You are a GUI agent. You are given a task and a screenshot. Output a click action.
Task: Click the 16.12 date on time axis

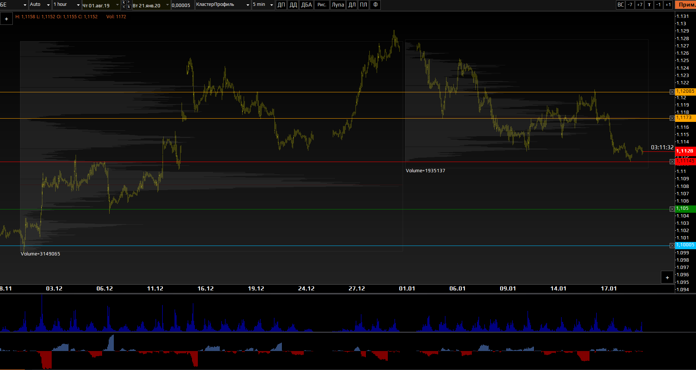pos(205,289)
